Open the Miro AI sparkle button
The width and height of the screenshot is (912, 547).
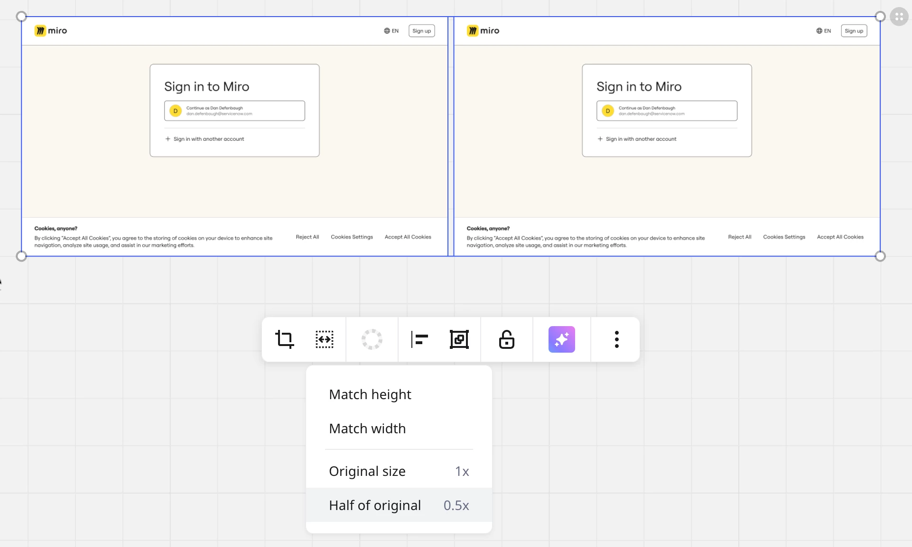561,339
